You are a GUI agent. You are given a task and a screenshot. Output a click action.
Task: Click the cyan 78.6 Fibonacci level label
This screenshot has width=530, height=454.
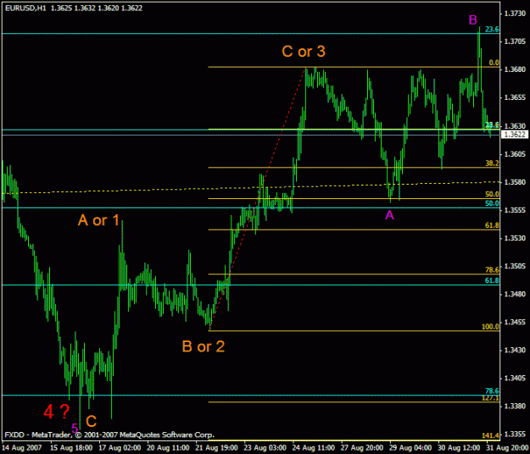492,390
